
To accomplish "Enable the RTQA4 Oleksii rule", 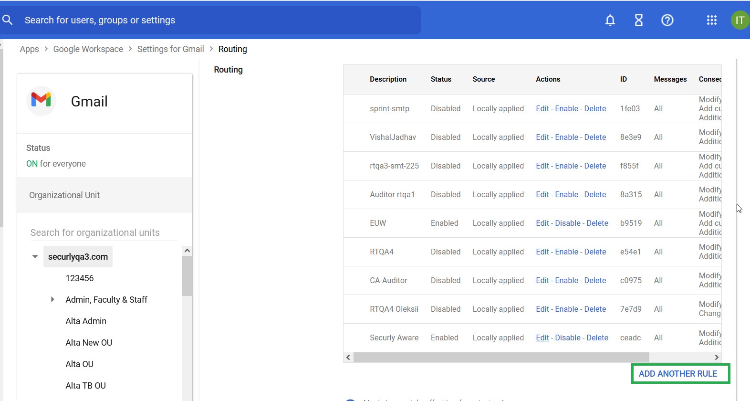I will pos(567,309).
